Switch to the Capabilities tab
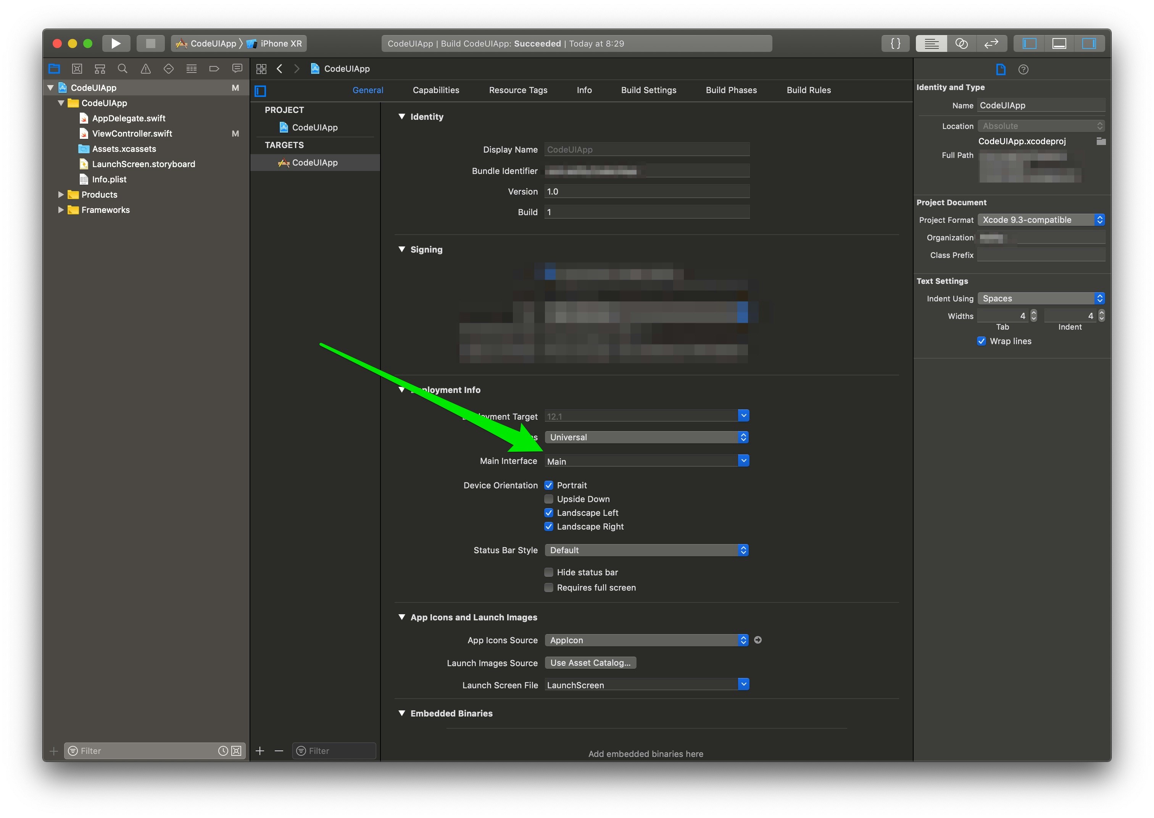This screenshot has width=1154, height=818. point(436,90)
